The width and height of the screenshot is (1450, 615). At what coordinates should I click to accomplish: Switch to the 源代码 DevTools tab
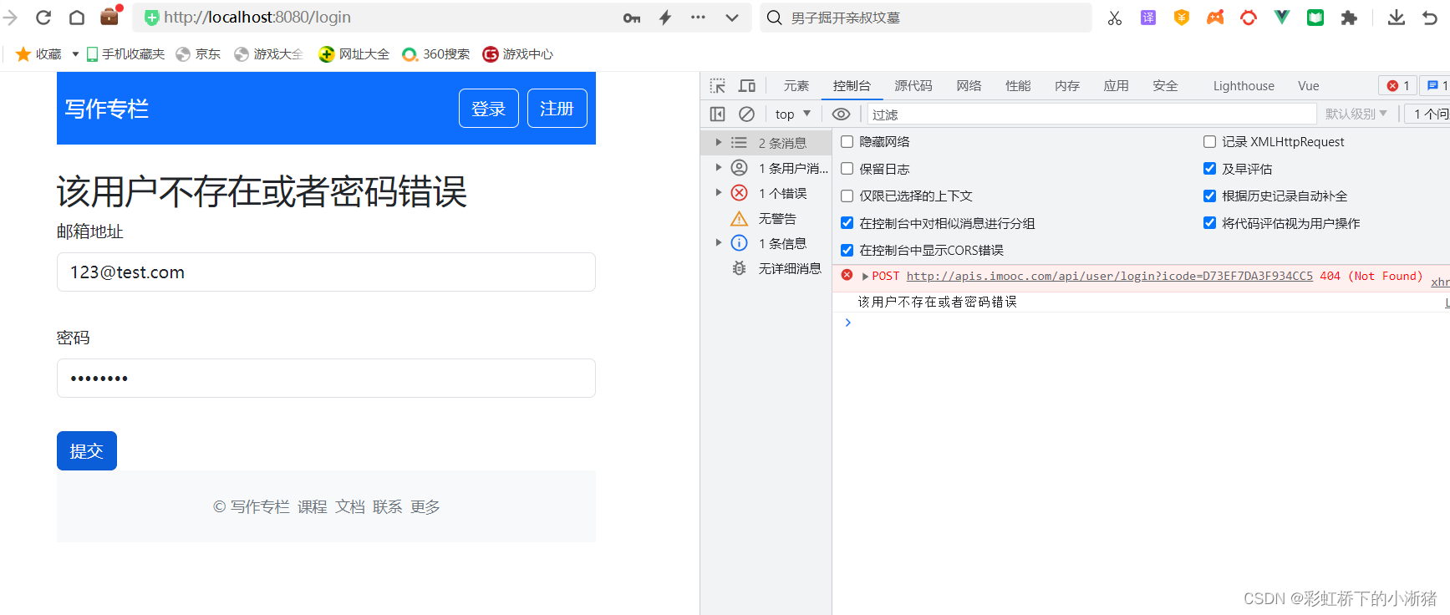click(x=913, y=86)
